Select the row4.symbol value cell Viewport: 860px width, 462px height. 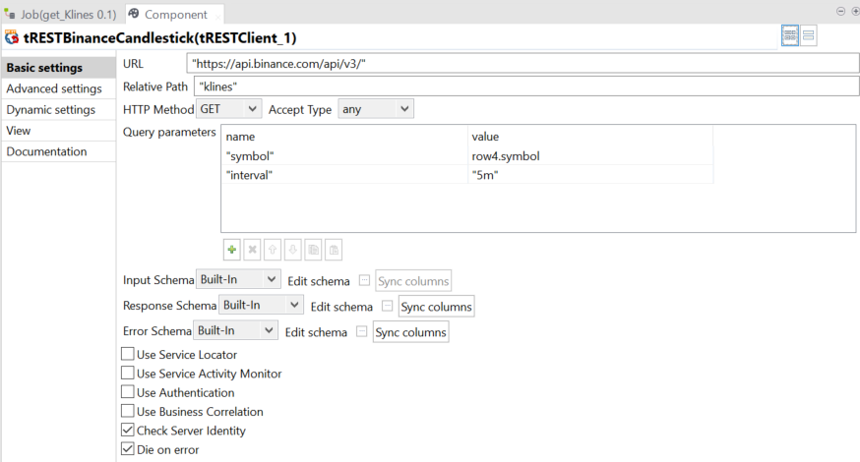pyautogui.click(x=590, y=156)
